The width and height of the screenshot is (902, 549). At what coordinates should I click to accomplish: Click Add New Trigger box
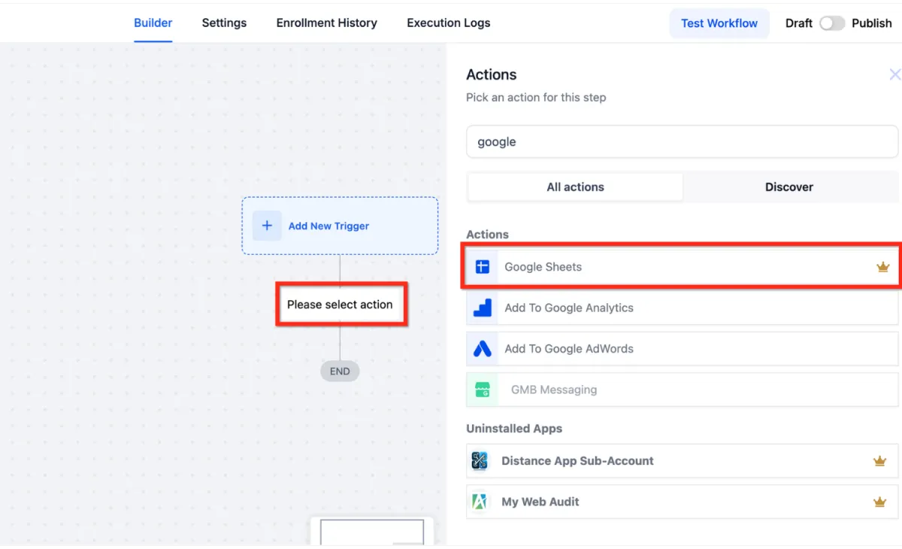pos(340,226)
